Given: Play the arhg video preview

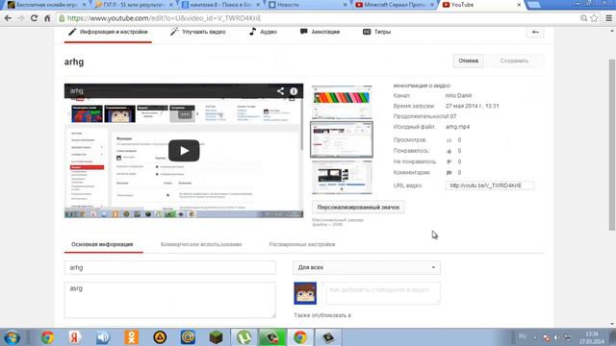Looking at the screenshot, I should 184,151.
